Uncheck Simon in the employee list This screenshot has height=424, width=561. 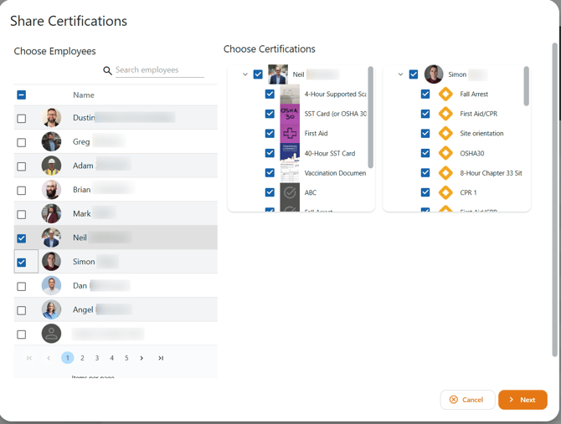[x=22, y=263]
